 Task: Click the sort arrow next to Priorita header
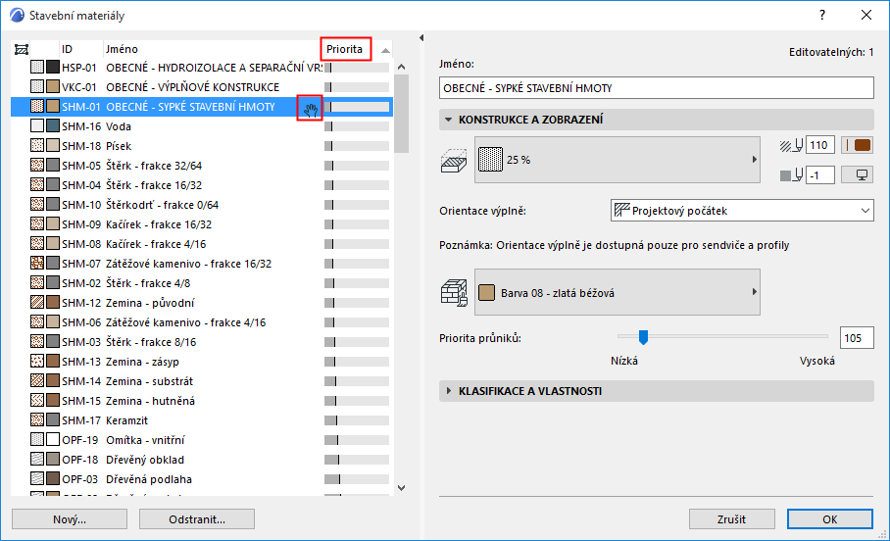pos(385,50)
